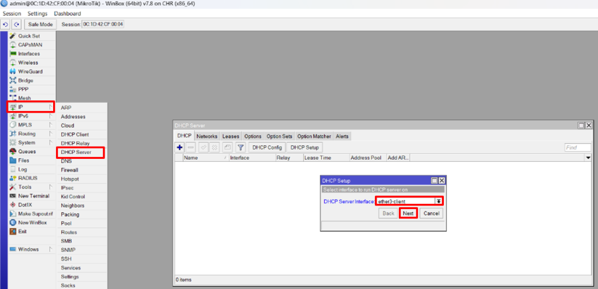Open Quick Set in sidebar
Viewport: 598px width, 289px height.
coord(29,36)
